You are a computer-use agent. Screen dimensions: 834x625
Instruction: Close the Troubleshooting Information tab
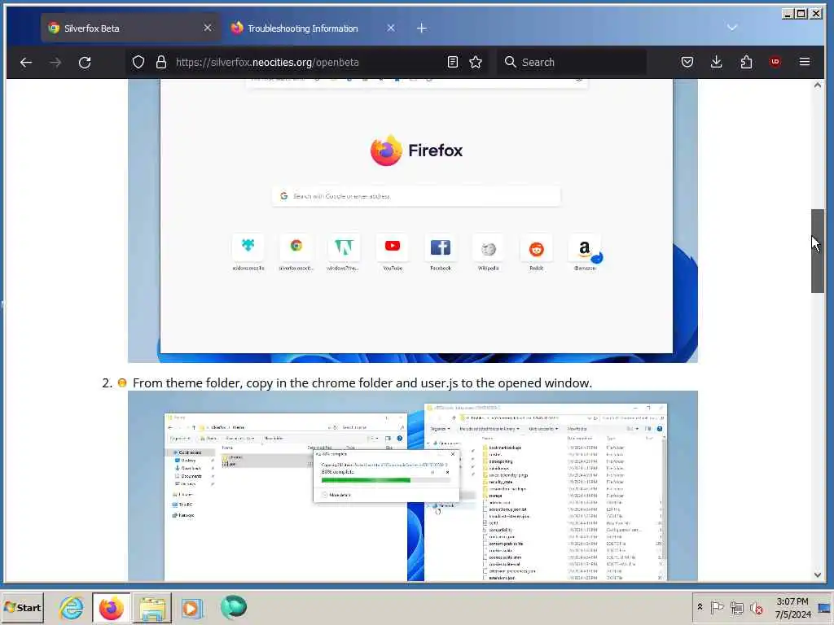[391, 28]
